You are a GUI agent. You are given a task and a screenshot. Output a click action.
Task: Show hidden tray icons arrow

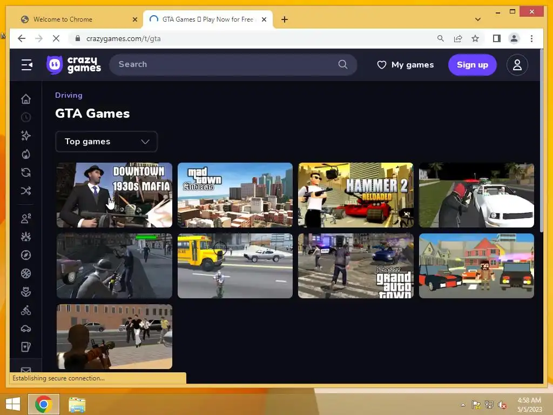click(x=463, y=405)
